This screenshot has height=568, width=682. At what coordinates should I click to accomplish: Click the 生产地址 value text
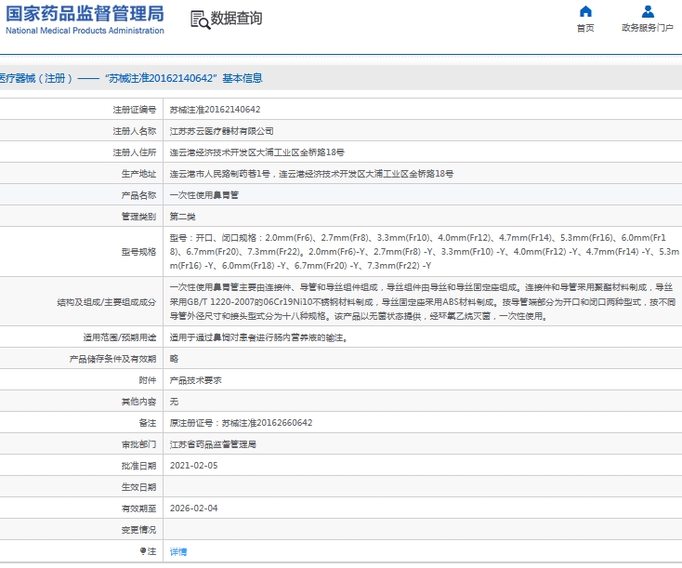click(x=311, y=174)
